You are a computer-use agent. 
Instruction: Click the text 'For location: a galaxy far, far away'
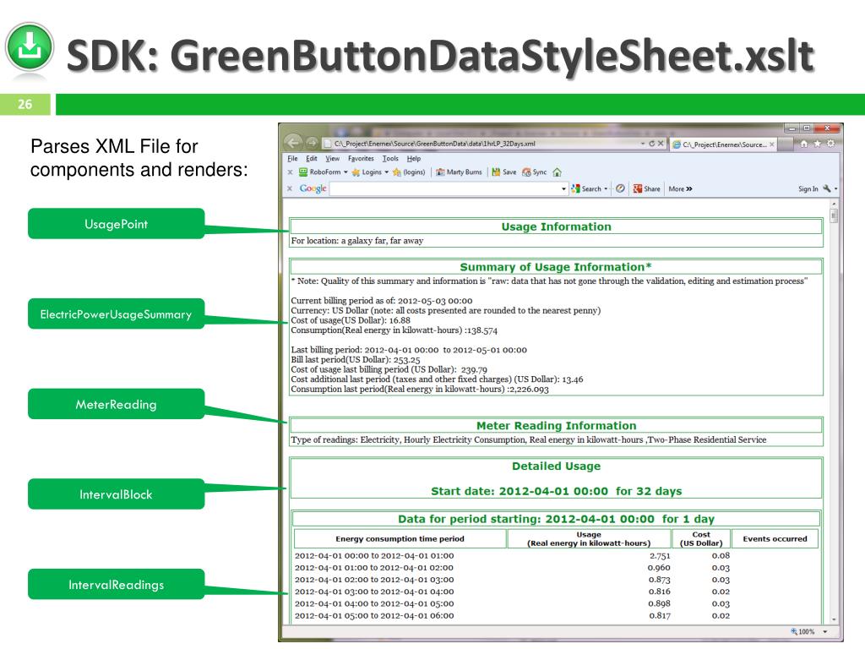(x=357, y=241)
